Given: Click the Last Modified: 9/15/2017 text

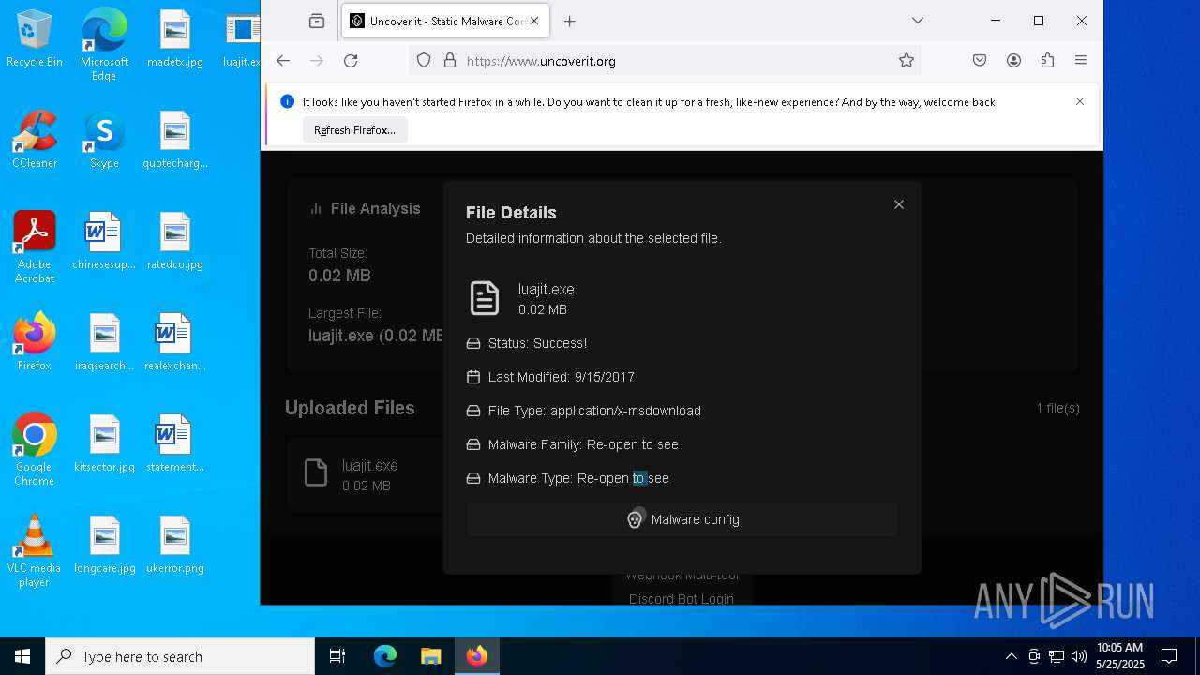Looking at the screenshot, I should pyautogui.click(x=561, y=377).
